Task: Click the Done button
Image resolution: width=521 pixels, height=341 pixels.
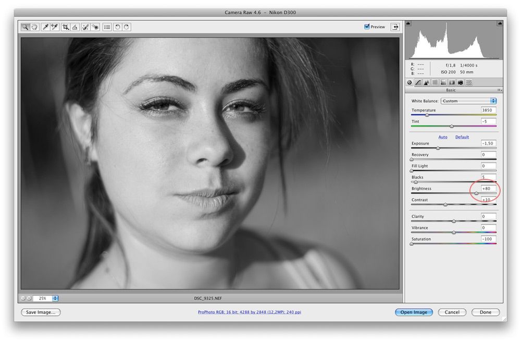Action: pyautogui.click(x=486, y=312)
